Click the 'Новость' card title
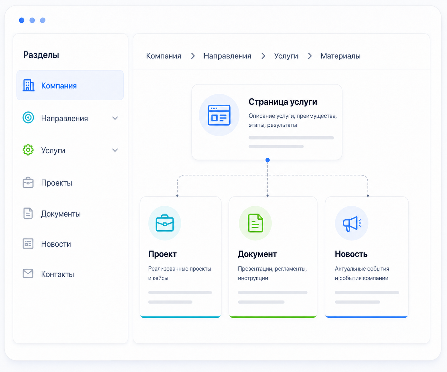 [351, 254]
